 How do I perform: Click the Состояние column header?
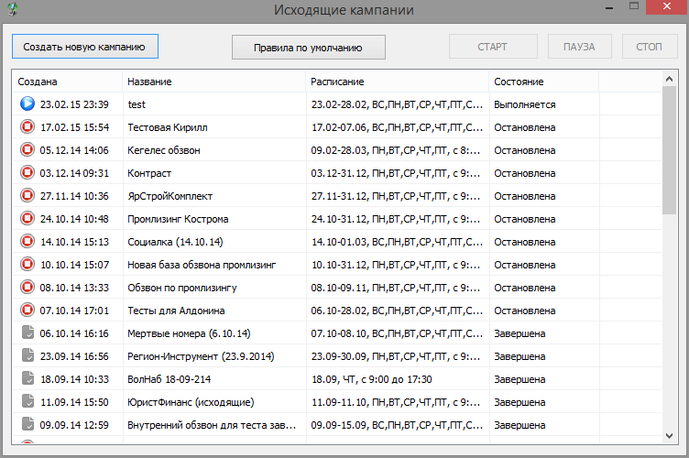tap(544, 82)
